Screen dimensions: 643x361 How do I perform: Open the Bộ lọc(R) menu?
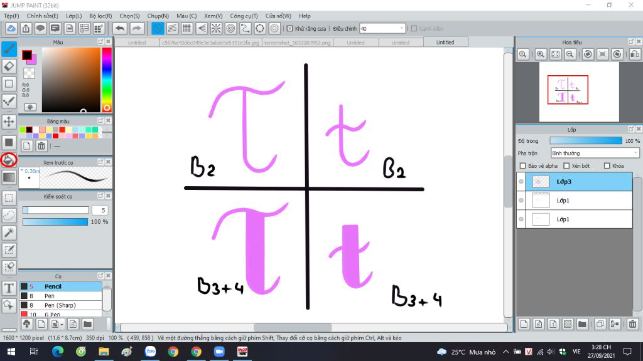coord(100,16)
